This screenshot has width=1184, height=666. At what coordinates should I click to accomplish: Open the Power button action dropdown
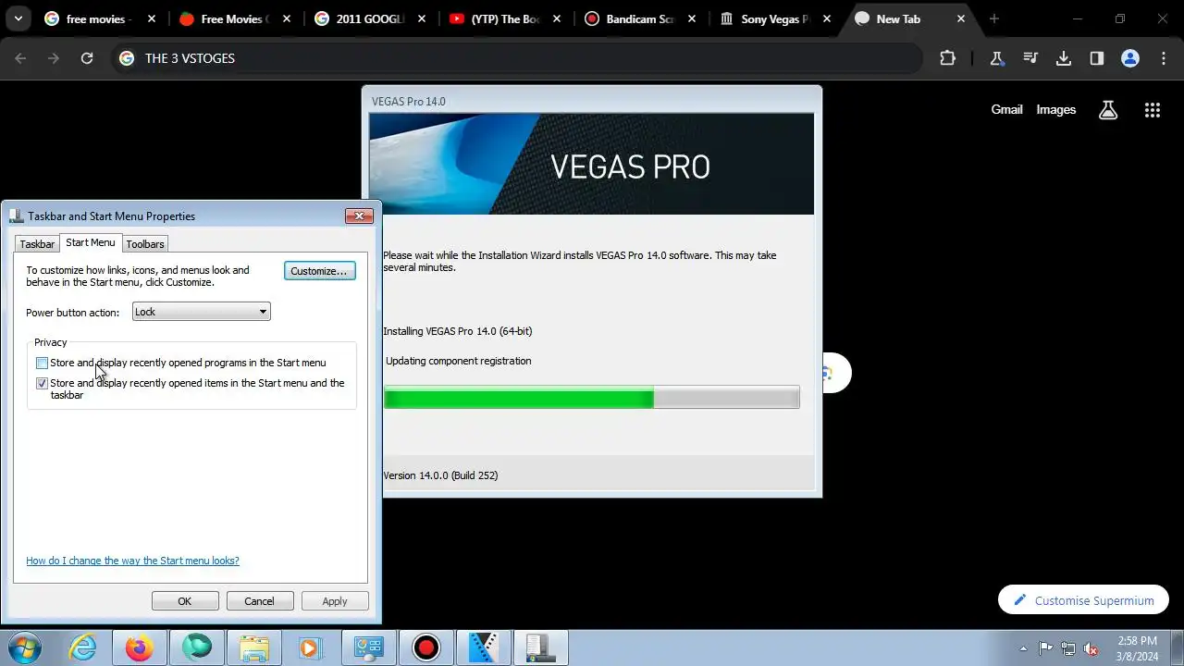point(201,312)
